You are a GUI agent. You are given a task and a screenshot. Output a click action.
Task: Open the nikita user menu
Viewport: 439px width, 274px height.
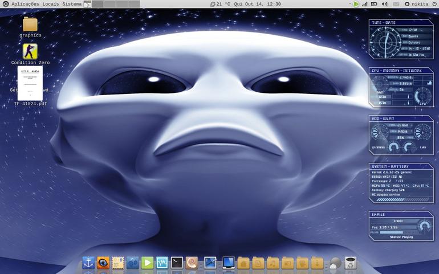click(417, 4)
